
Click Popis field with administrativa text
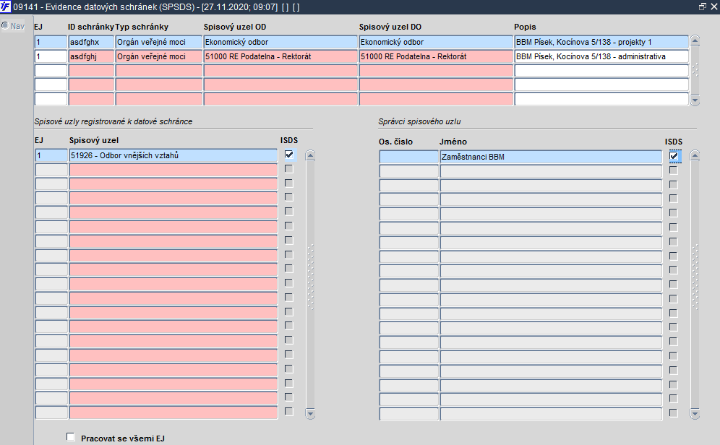click(x=601, y=56)
